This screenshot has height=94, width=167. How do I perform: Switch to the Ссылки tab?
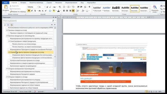pyautogui.click(x=49, y=3)
